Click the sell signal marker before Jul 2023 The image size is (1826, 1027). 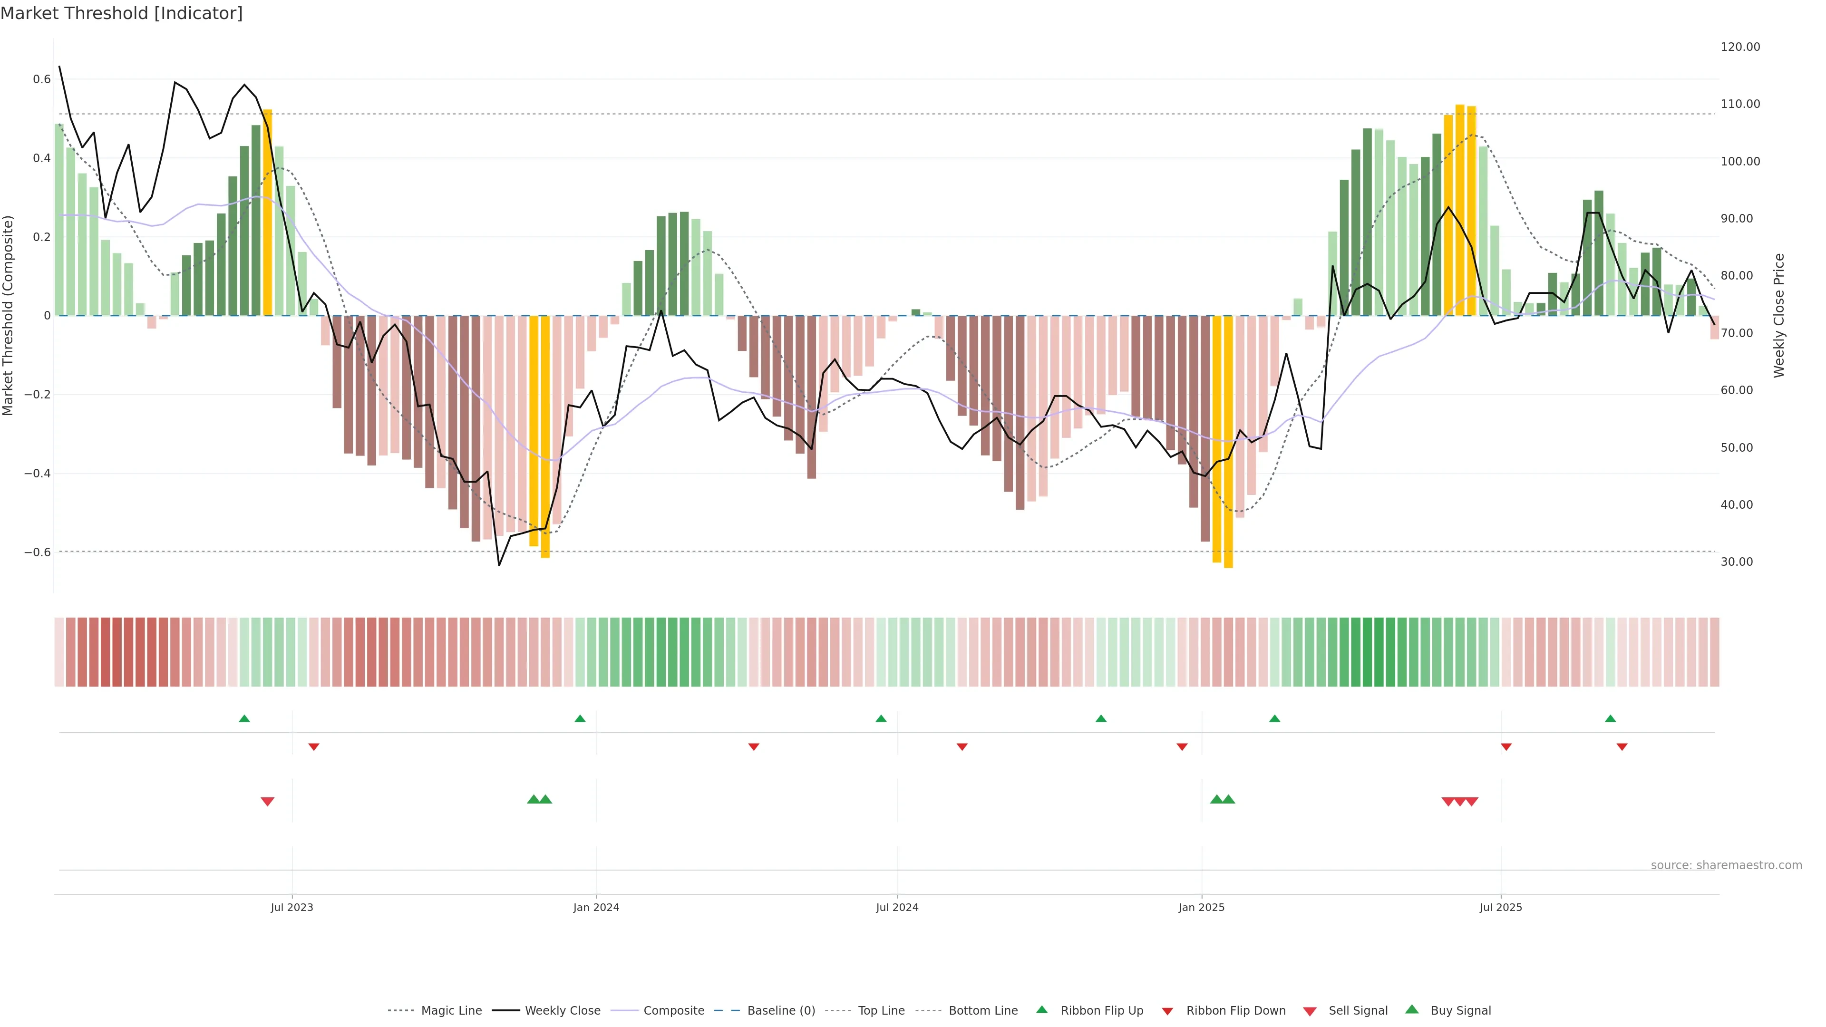(267, 802)
